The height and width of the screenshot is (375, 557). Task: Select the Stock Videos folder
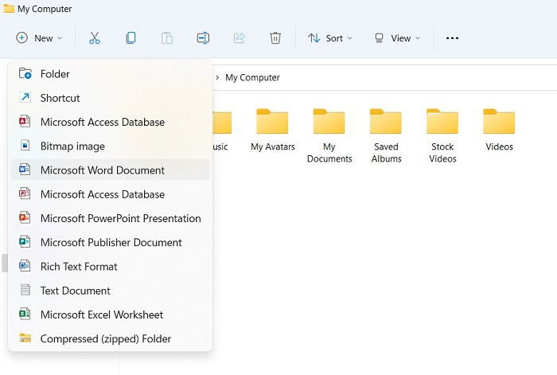point(442,136)
